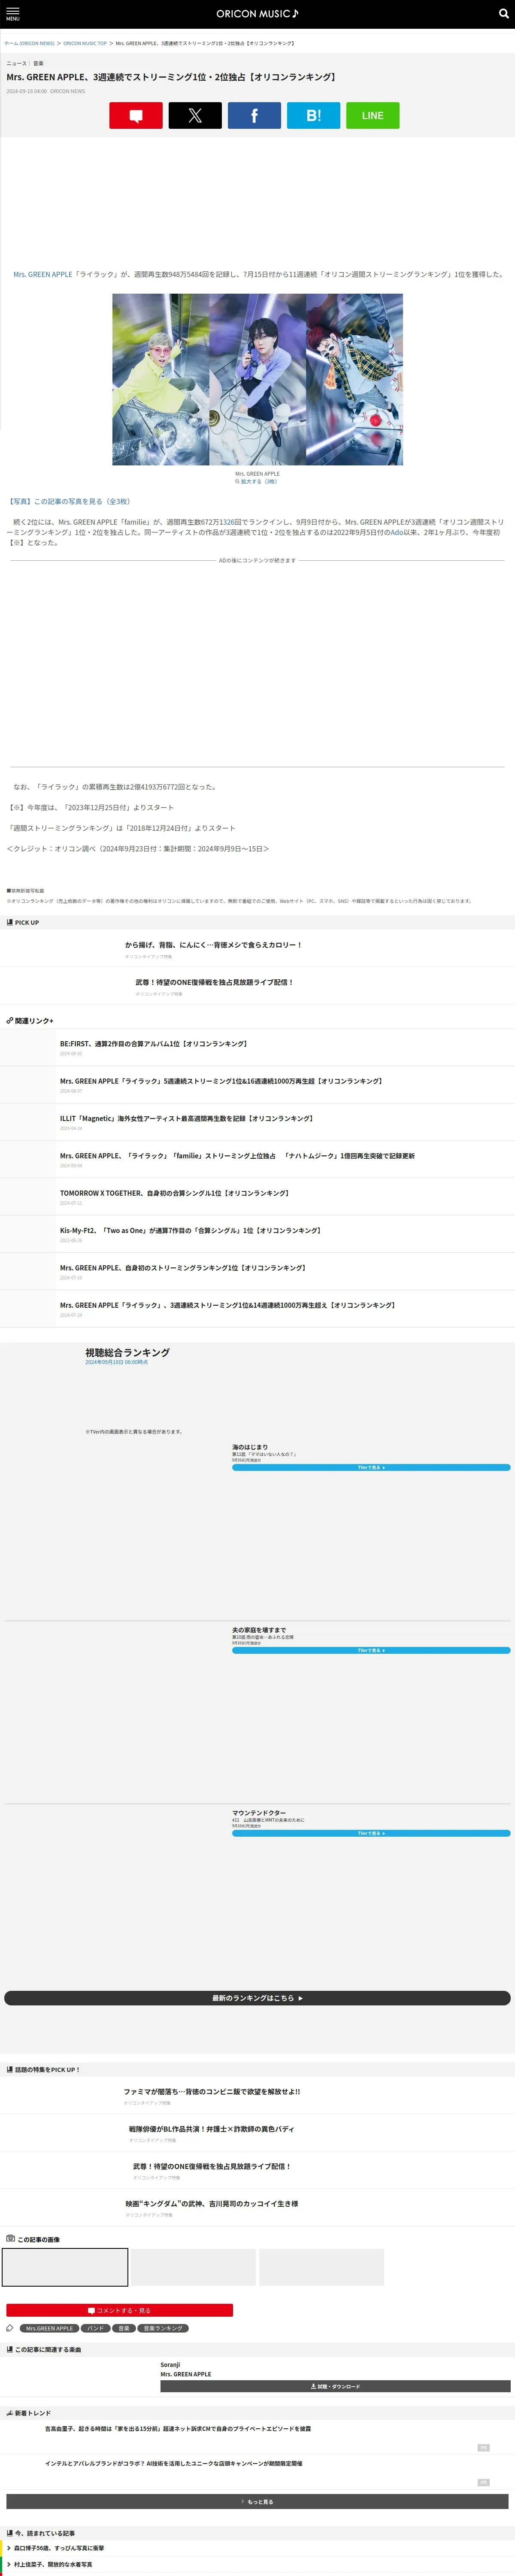Click 夫の家庭を壊すまで program title

tap(259, 1630)
